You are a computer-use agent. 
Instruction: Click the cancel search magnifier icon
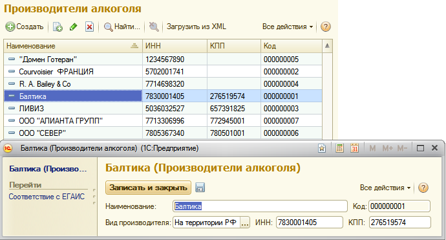tap(154, 27)
